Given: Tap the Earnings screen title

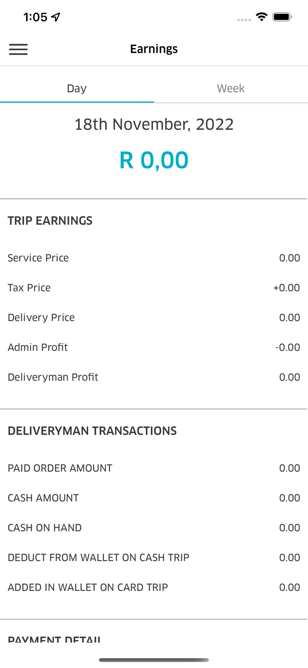Looking at the screenshot, I should [x=154, y=49].
